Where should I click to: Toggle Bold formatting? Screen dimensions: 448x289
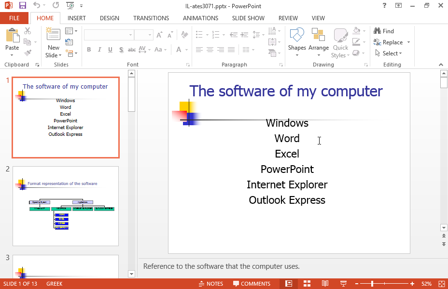click(89, 50)
